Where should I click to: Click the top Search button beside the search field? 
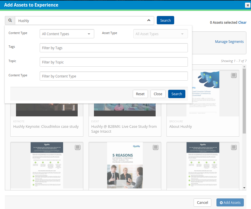pyautogui.click(x=165, y=20)
